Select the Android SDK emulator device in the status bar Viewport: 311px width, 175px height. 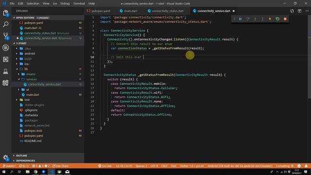[240, 166]
